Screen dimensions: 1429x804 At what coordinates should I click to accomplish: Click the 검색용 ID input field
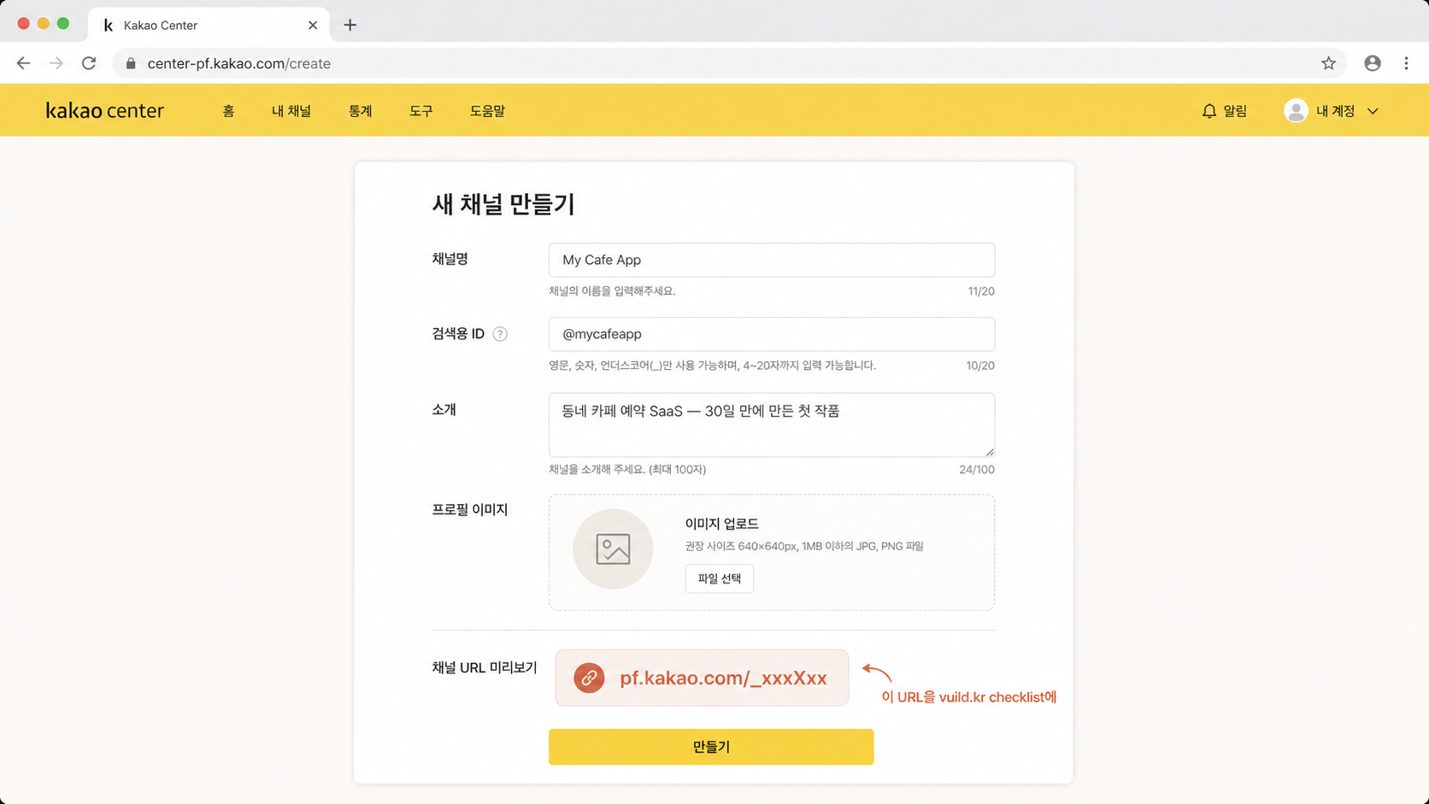click(772, 334)
